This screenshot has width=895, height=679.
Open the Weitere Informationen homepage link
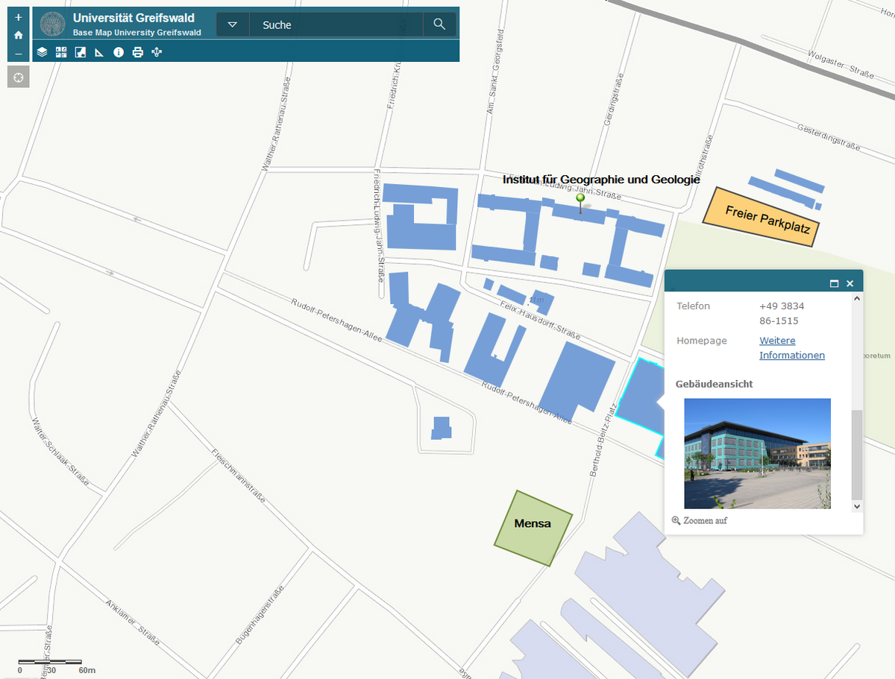(x=791, y=348)
